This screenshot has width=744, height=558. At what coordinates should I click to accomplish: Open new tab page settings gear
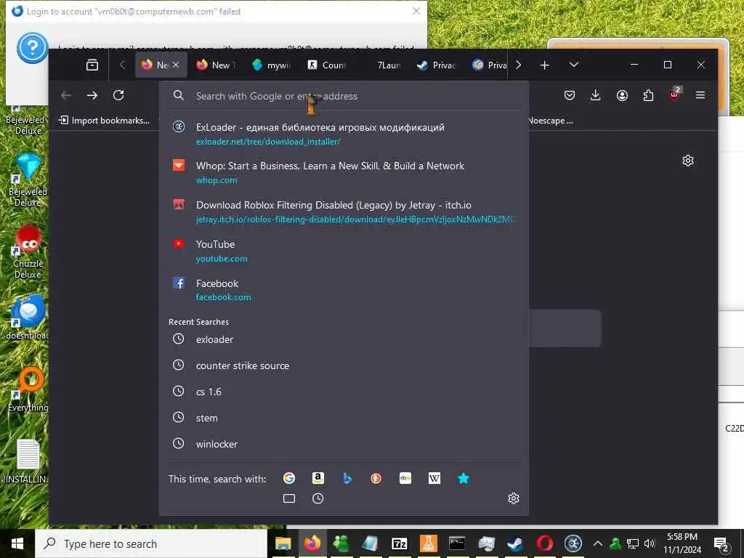pos(688,161)
